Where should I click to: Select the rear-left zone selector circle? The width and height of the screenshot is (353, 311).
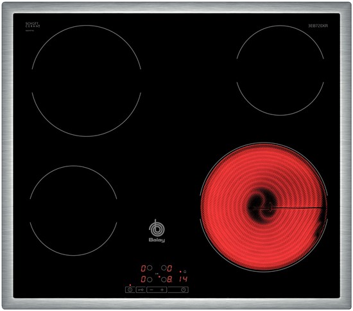coord(150,268)
